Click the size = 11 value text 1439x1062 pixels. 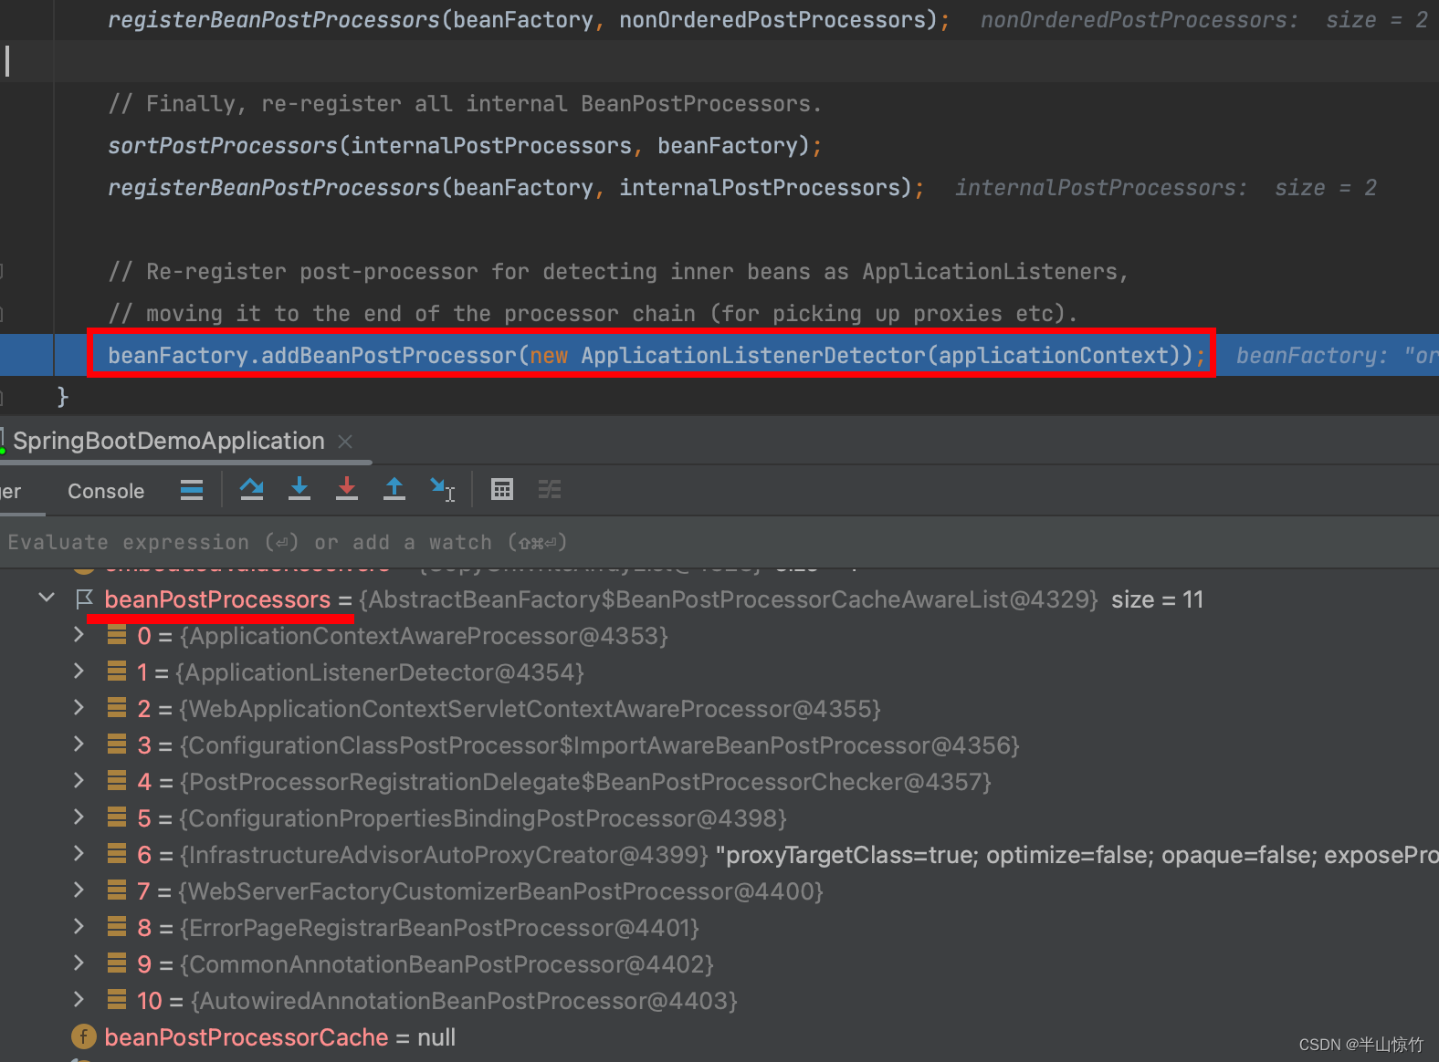coord(1157,599)
